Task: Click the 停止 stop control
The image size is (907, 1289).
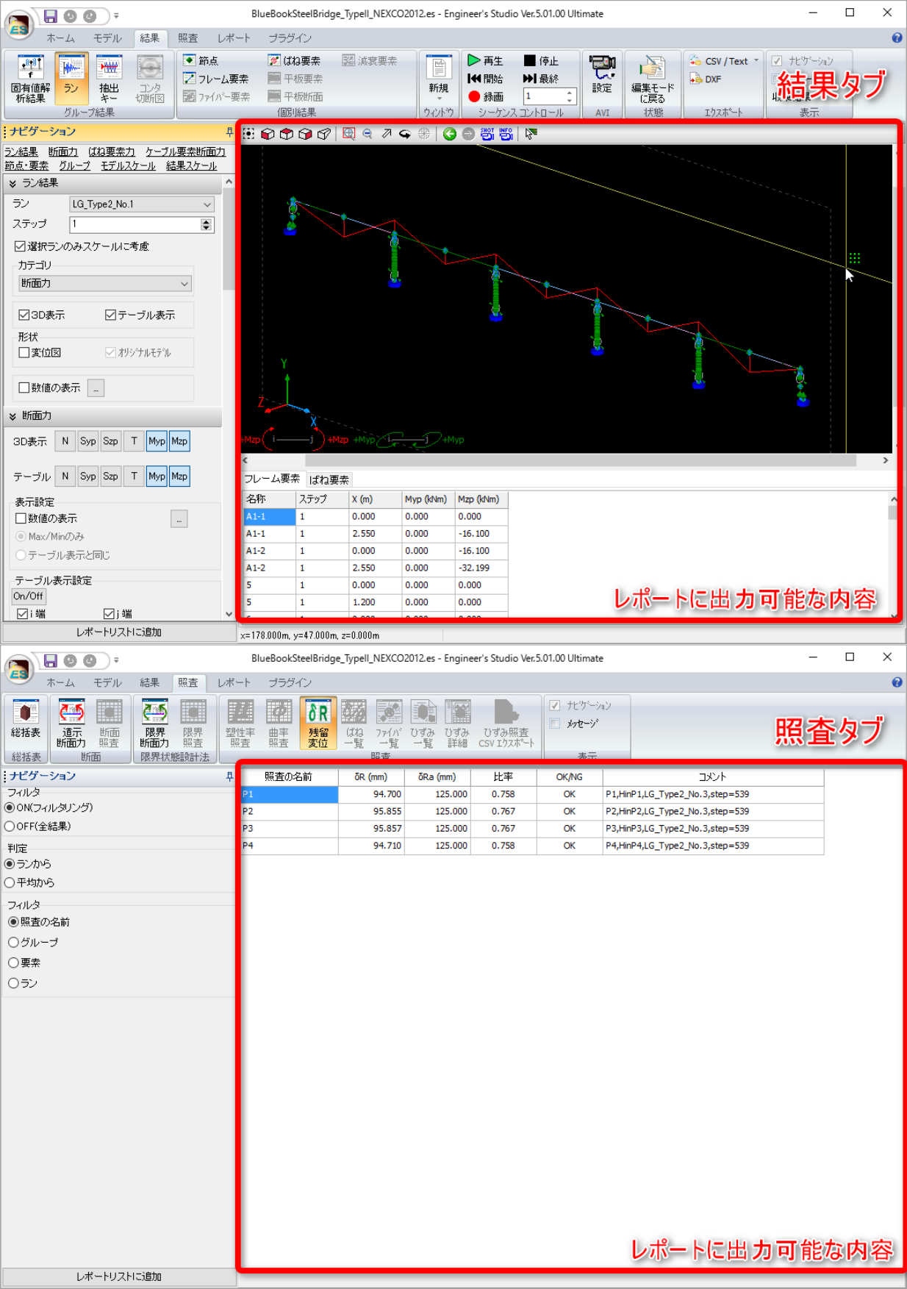Action: tap(541, 61)
